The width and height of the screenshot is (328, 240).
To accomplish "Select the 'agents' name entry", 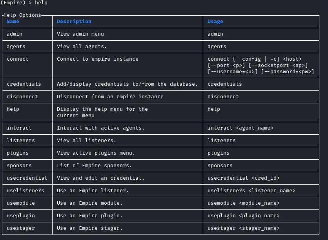I will (x=16, y=47).
